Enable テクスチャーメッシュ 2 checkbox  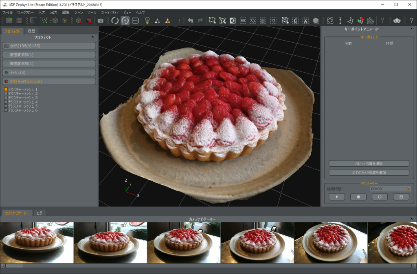(6, 94)
